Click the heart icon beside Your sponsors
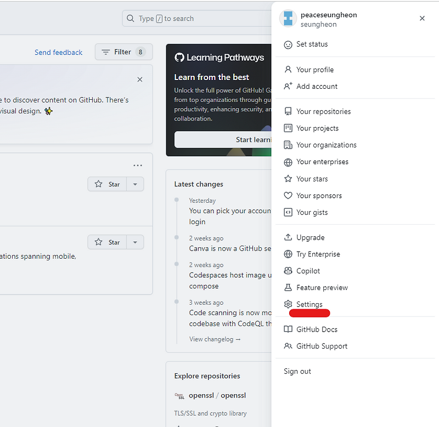Screen dimensions: 439x427 click(288, 195)
